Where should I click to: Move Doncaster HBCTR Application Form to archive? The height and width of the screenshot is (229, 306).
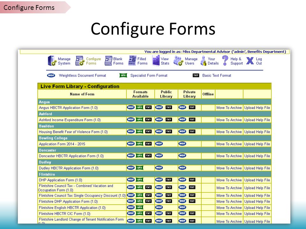[229, 156]
